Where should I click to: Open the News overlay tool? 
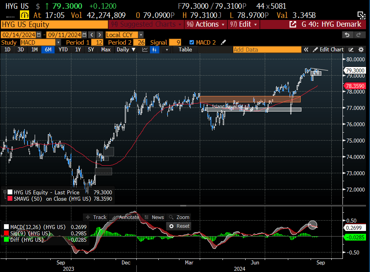click(154, 217)
